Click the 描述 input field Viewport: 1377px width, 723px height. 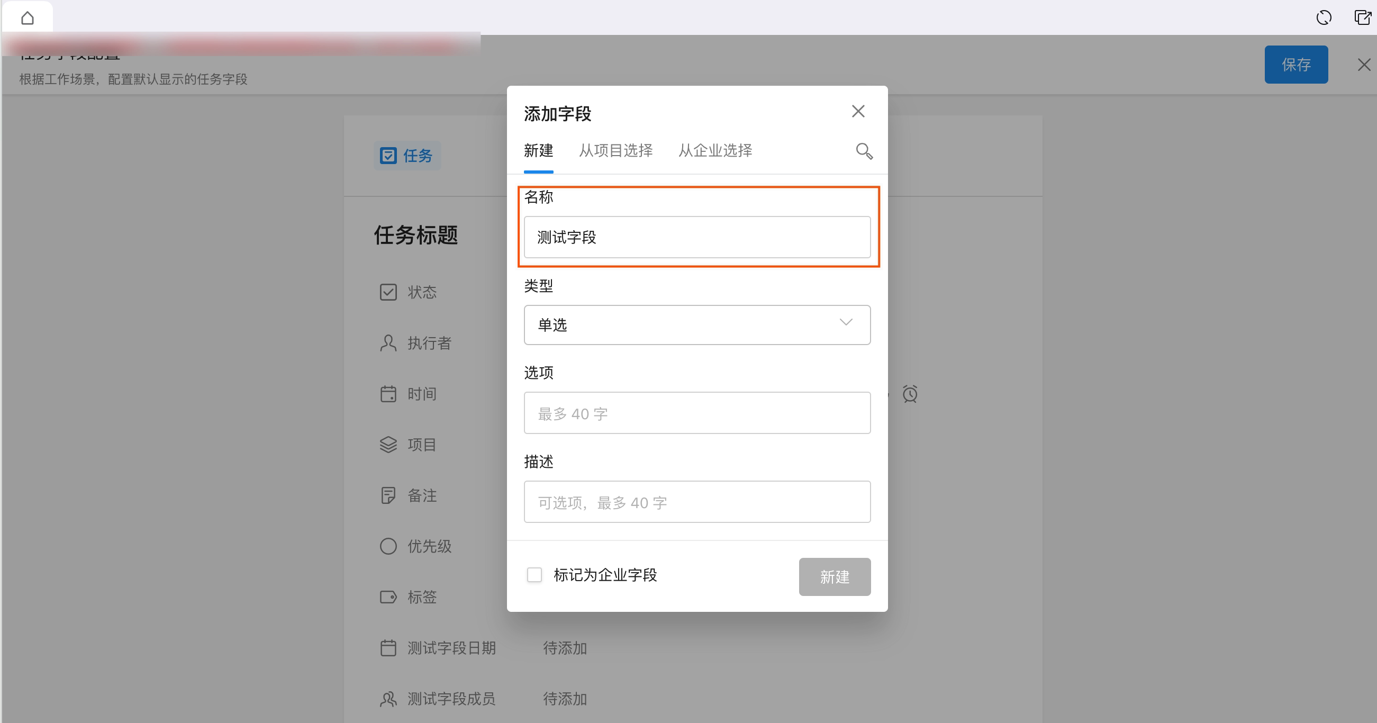tap(696, 502)
